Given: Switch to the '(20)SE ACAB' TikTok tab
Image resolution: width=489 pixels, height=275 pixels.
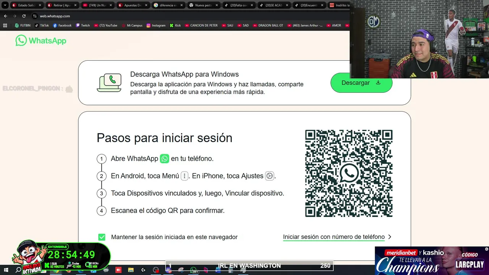Looking at the screenshot, I should click(x=274, y=5).
